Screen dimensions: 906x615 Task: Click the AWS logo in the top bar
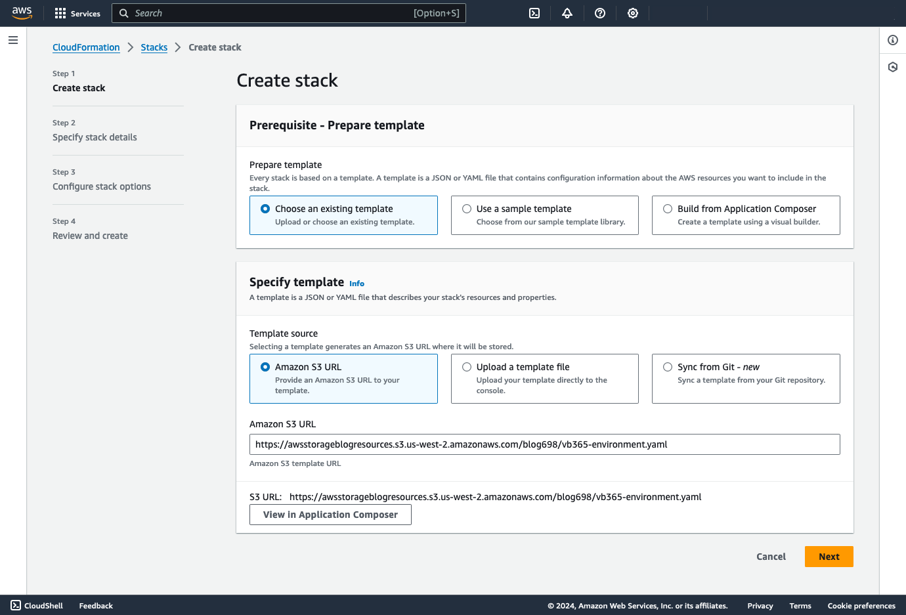(x=22, y=12)
